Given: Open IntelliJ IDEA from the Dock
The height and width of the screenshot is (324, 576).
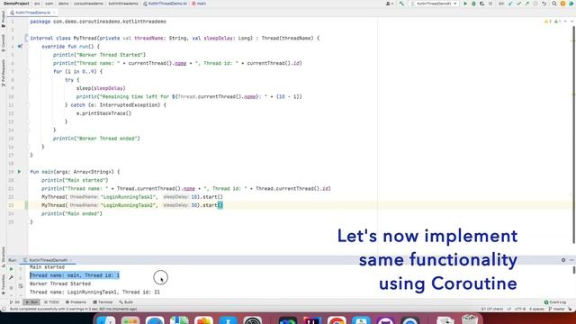Looking at the screenshot, I should coord(312,320).
